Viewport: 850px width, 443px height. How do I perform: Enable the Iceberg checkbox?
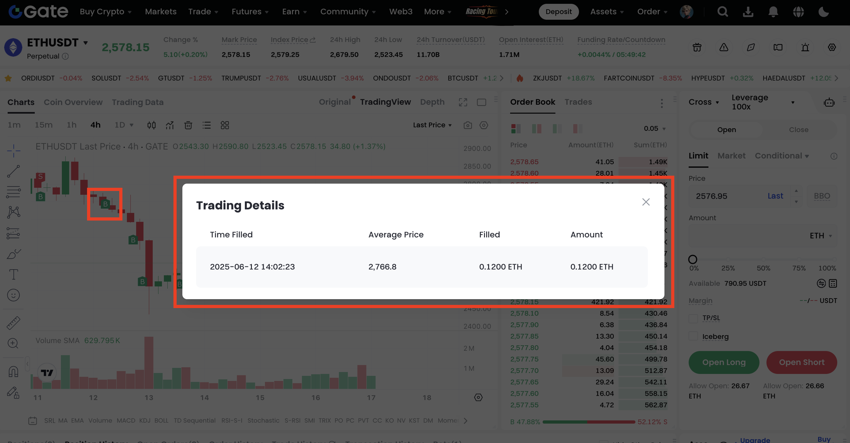[x=693, y=337]
